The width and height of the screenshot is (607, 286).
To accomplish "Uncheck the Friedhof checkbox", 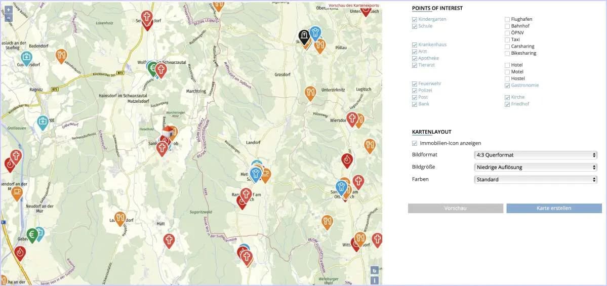I will [507, 104].
